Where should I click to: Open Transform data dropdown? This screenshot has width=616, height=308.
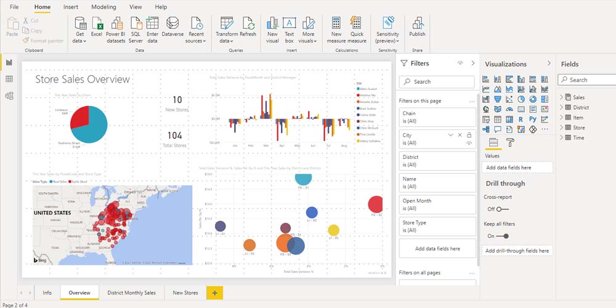pyautogui.click(x=227, y=30)
